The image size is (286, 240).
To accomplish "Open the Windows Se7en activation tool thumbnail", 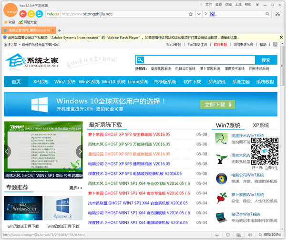I will pos(23,208).
